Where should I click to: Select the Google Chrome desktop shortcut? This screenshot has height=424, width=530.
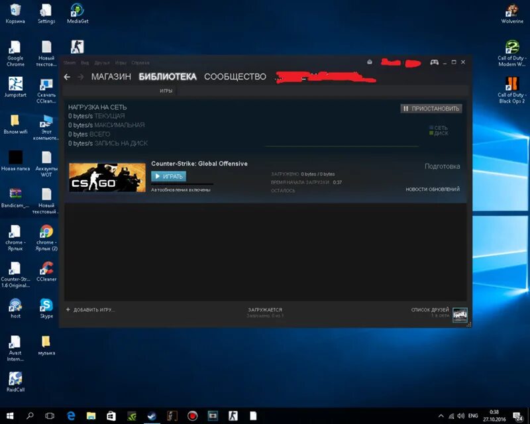(15, 54)
